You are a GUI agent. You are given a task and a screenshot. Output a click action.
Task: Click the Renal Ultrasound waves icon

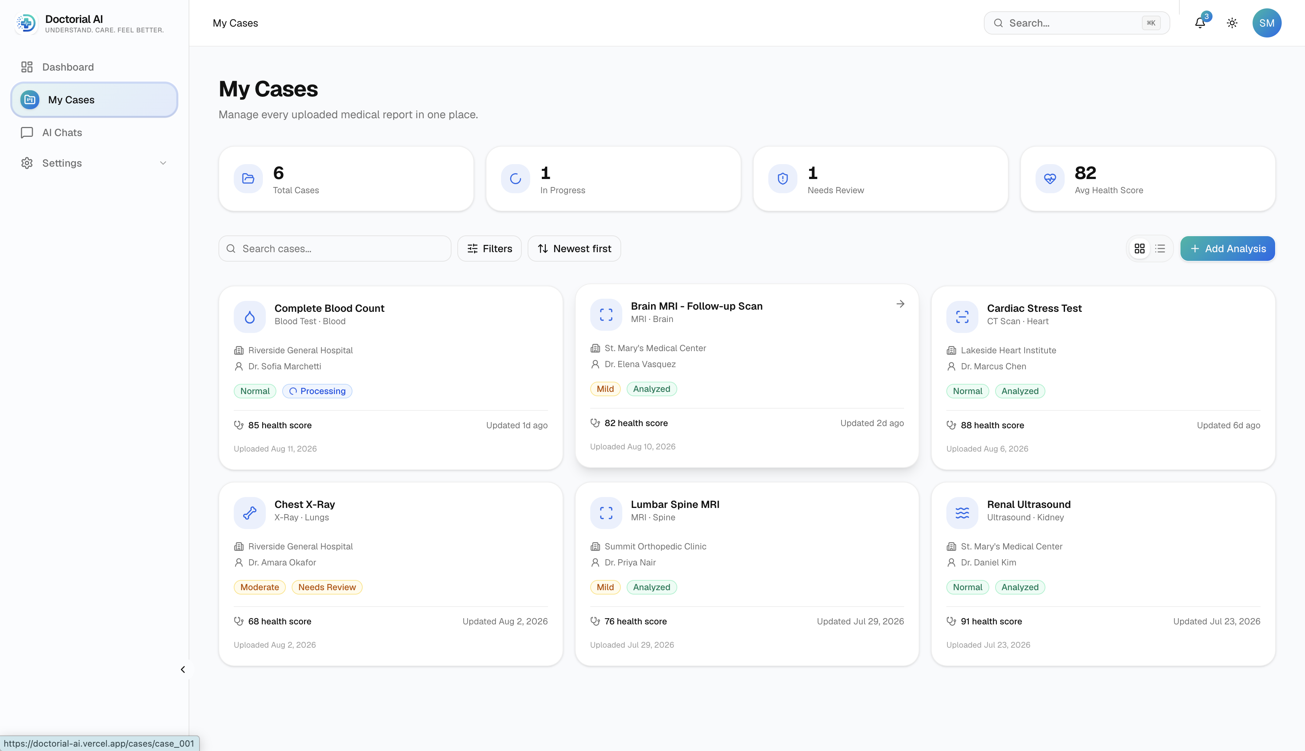pyautogui.click(x=962, y=513)
